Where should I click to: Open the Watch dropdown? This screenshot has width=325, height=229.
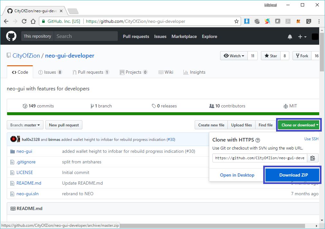click(234, 56)
